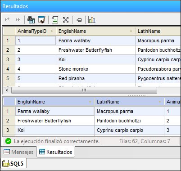Click the 'Freshwater Butterflyfish' cell in the lower grid
Image resolution: width=181 pixels, height=171 pixels.
[55, 121]
